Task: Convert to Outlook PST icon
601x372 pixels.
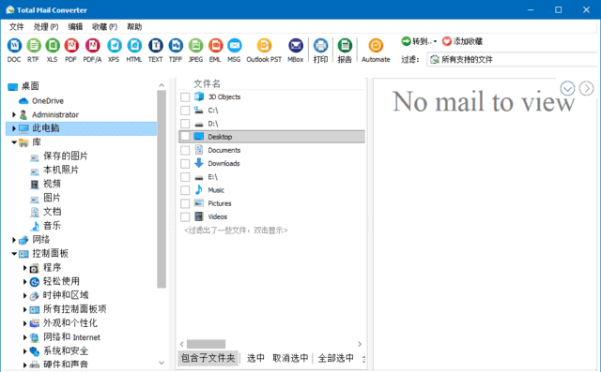Action: (x=264, y=46)
